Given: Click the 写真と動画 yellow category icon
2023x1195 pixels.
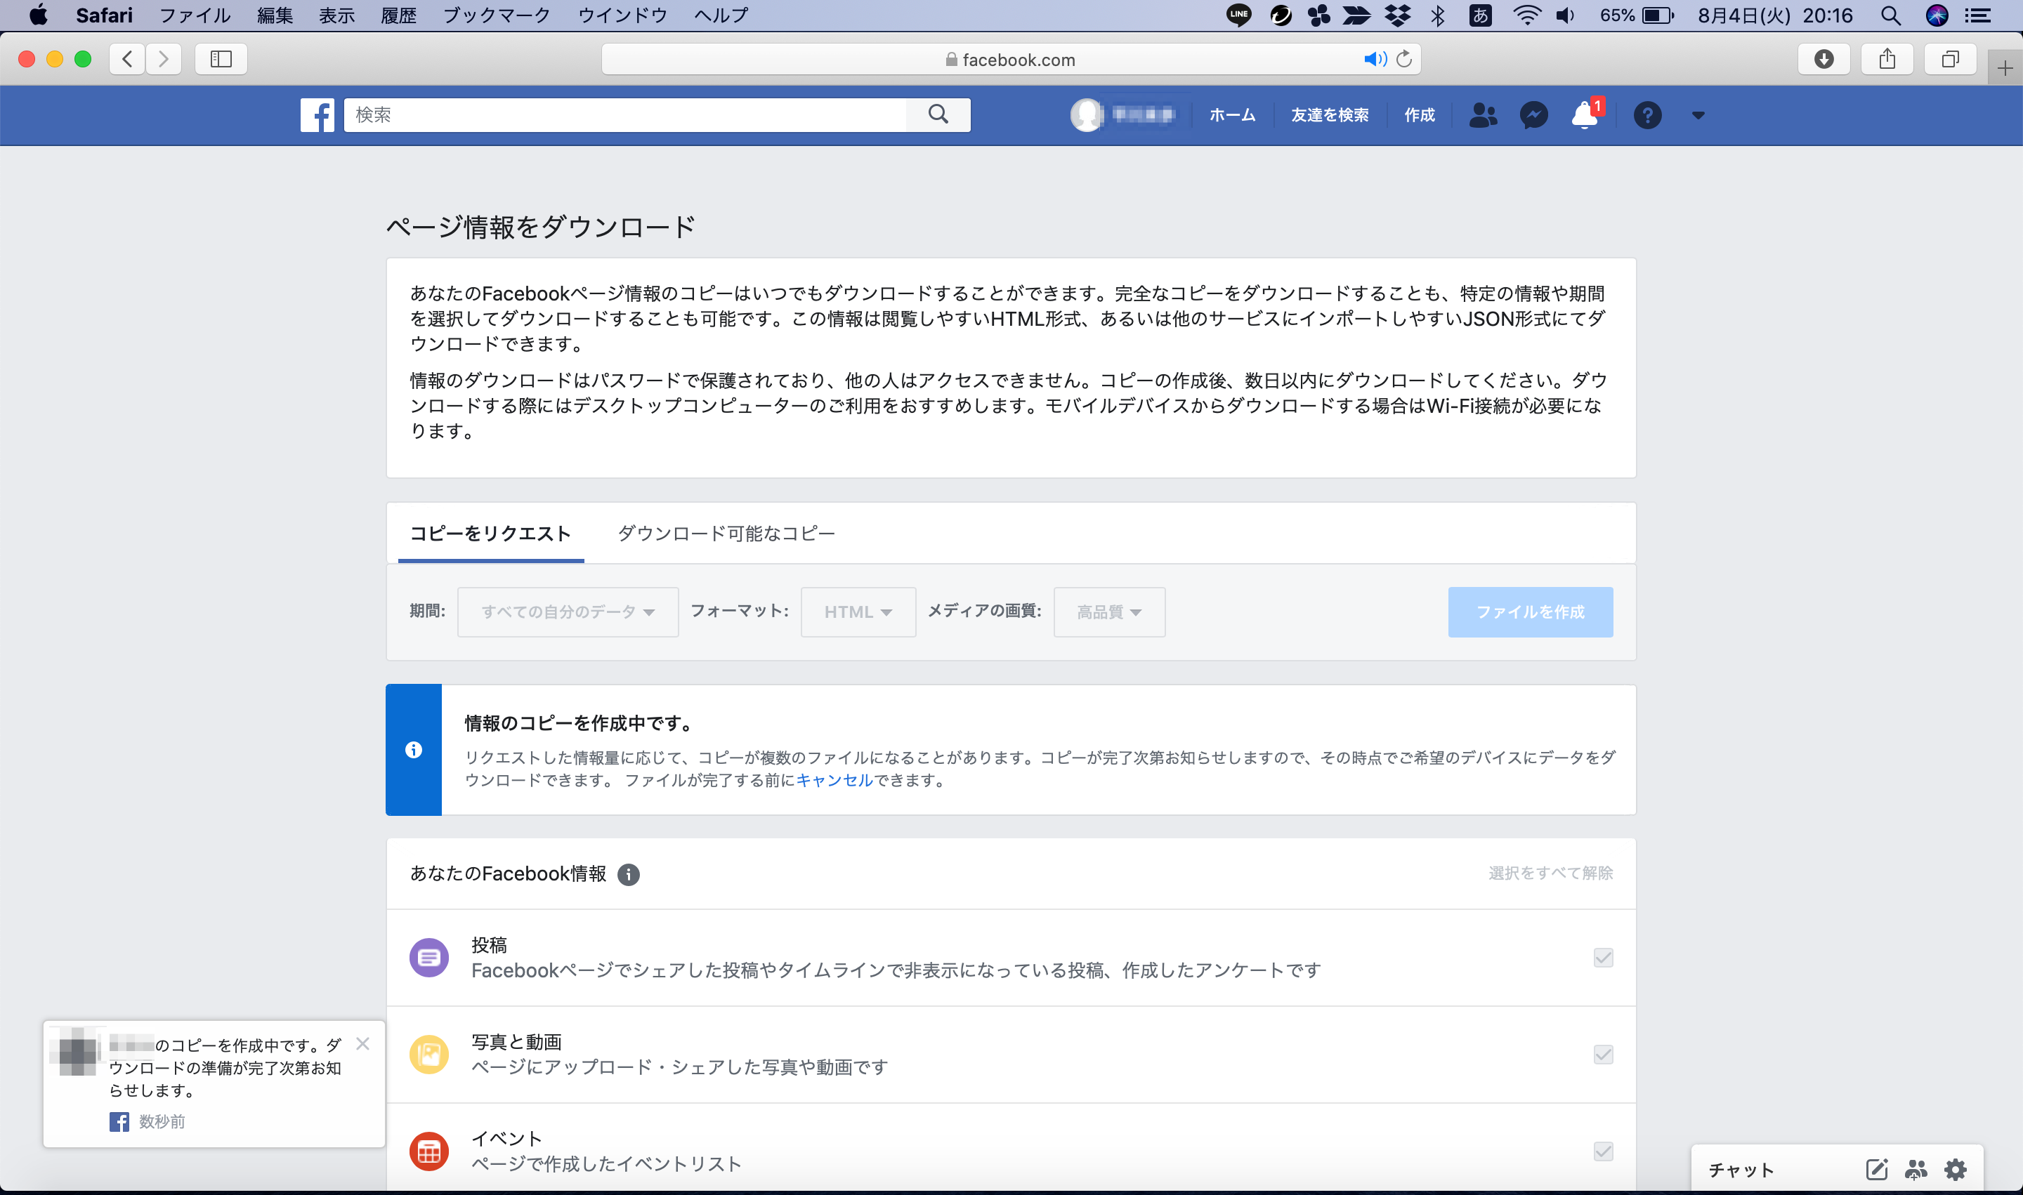Looking at the screenshot, I should click(x=428, y=1055).
